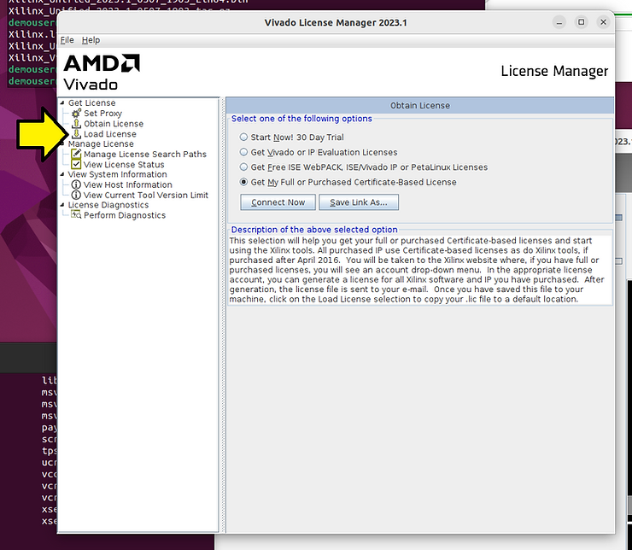Select Start Now! 30 Day Trial option
Screen dimensions: 632x550
[x=243, y=137]
